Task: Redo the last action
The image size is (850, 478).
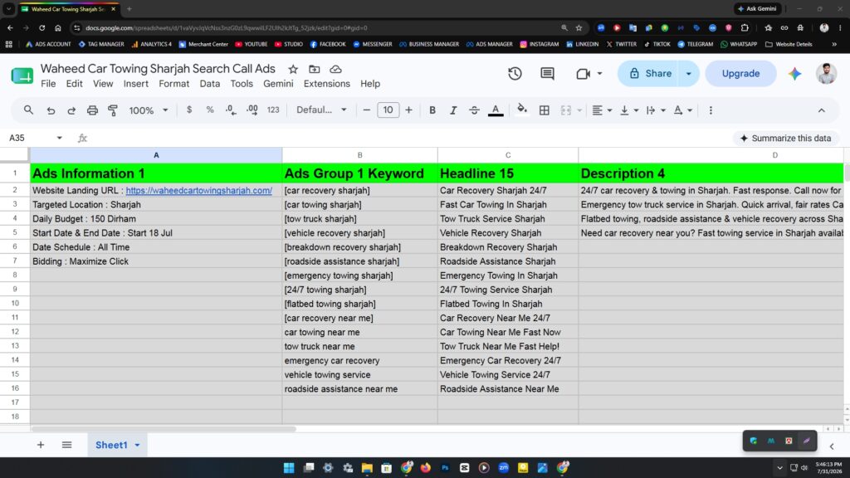Action: [71, 110]
